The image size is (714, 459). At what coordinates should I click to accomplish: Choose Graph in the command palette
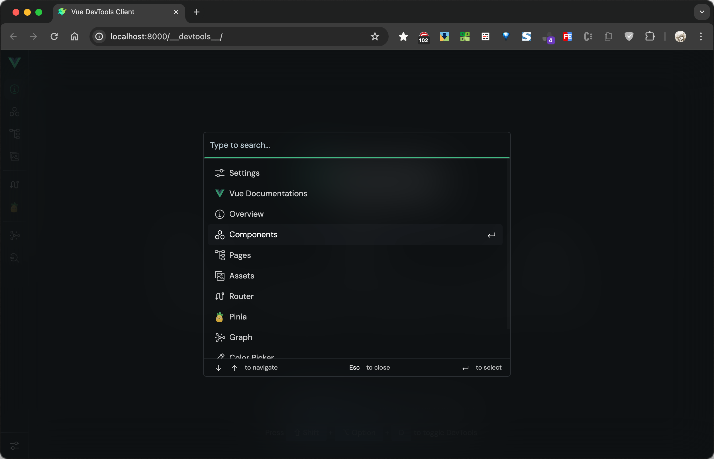coord(240,337)
